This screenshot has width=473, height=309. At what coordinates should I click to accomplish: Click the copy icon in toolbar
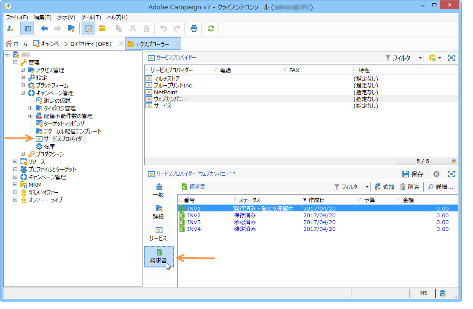pyautogui.click(x=119, y=28)
